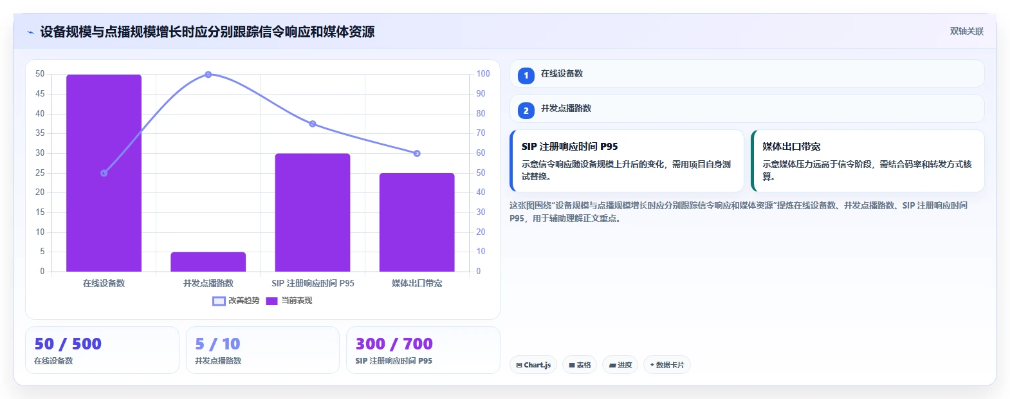Click the number 2 badge
Screen dimensions: 1010x399
click(x=526, y=111)
